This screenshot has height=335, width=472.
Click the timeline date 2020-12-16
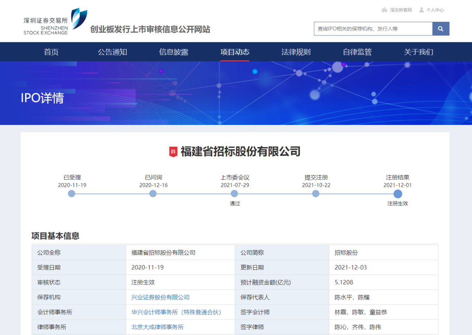(153, 185)
